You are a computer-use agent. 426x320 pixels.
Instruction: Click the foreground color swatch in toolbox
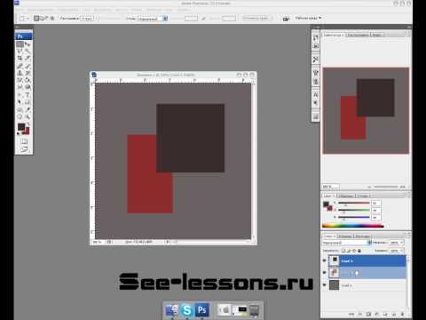pyautogui.click(x=21, y=127)
